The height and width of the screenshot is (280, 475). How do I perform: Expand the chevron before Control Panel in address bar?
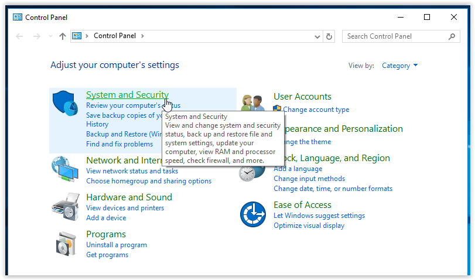[x=87, y=36]
